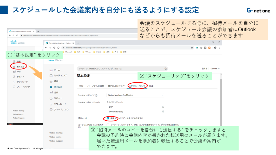Click サポート in the back window sidebar
Screen dimensions: 276x155
(x=19, y=77)
